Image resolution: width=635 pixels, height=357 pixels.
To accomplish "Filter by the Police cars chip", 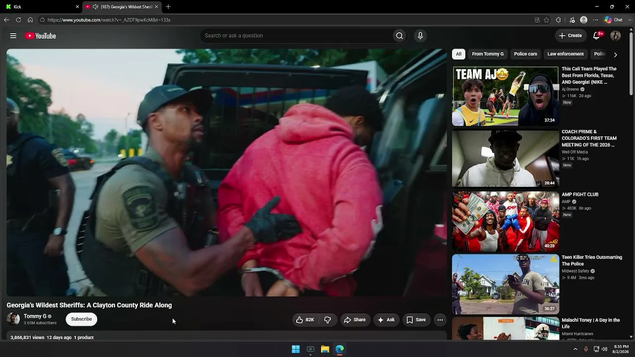I will (x=525, y=54).
